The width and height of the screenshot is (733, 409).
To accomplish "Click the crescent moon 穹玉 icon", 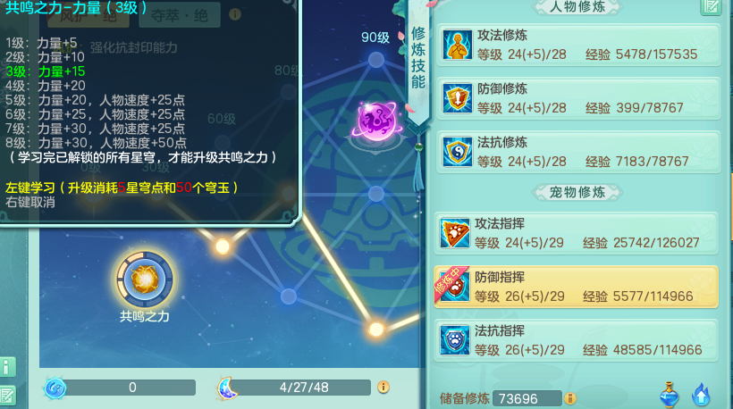I will coord(229,388).
